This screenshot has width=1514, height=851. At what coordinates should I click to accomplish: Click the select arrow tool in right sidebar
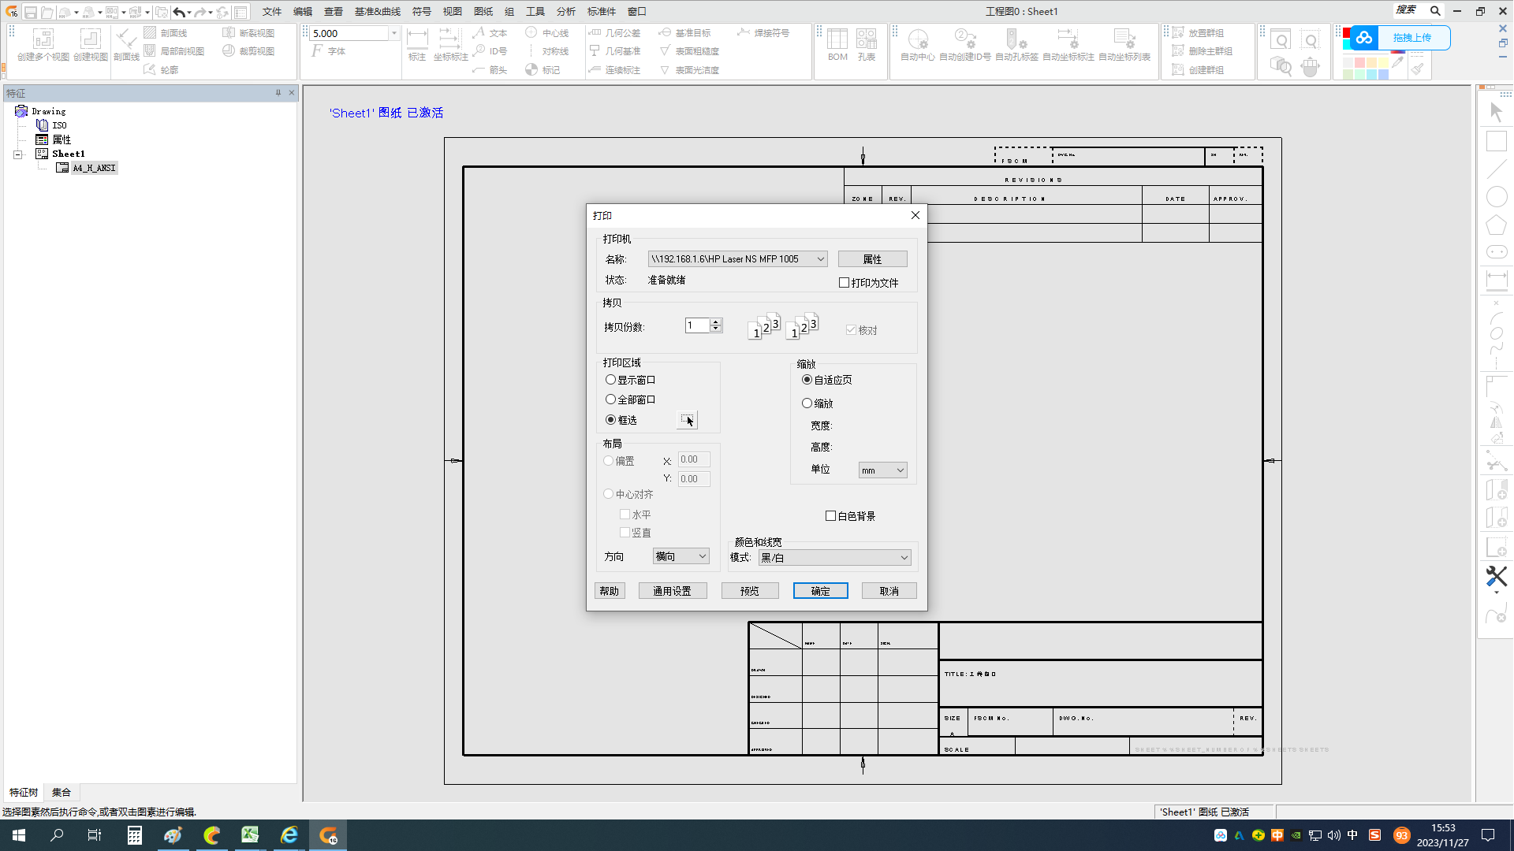tap(1496, 113)
